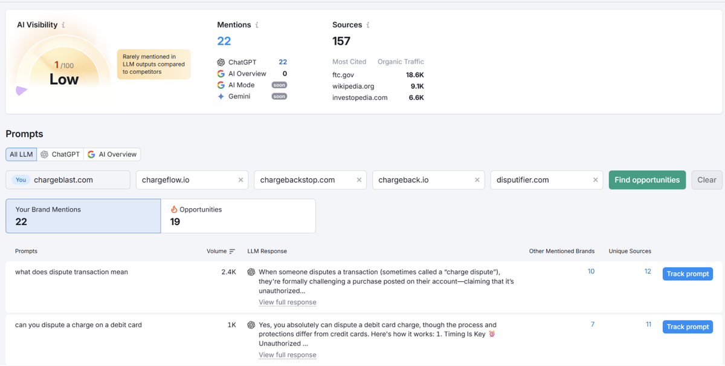This screenshot has height=366, width=725.
Task: Click the Find opportunities button
Action: pyautogui.click(x=647, y=180)
